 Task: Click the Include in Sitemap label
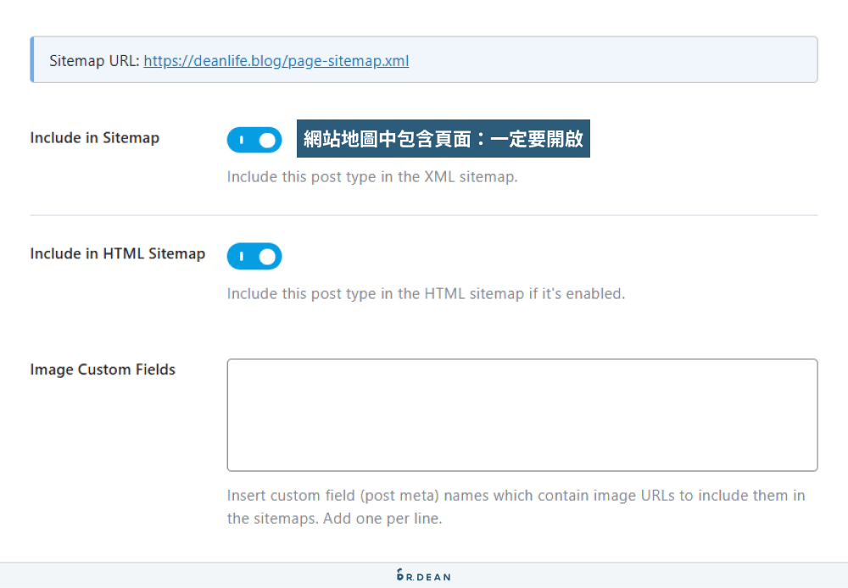[x=94, y=138]
